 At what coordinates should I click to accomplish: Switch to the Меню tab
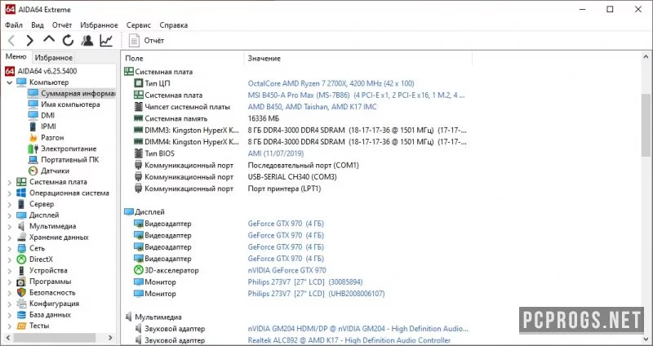click(x=16, y=56)
